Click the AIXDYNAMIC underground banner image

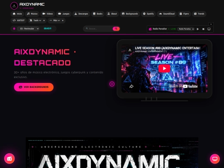tap(112, 153)
